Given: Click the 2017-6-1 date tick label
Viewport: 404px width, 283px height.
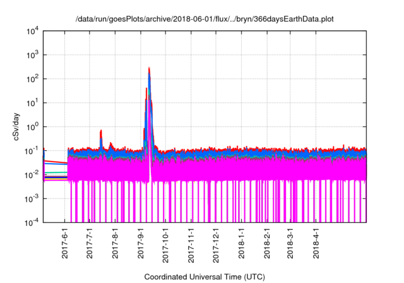Looking at the screenshot, I should click(x=64, y=243).
